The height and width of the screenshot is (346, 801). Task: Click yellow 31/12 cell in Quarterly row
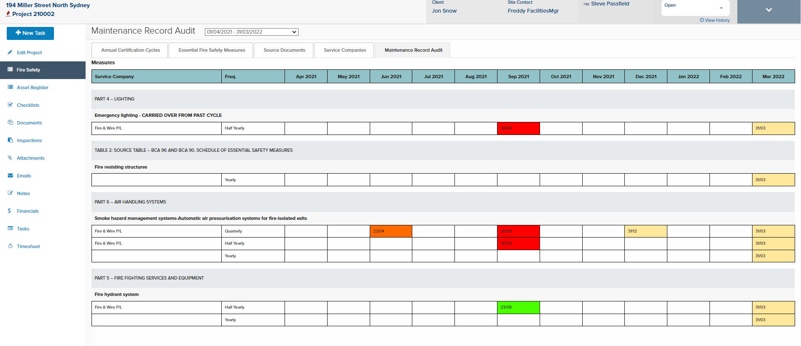pyautogui.click(x=646, y=231)
